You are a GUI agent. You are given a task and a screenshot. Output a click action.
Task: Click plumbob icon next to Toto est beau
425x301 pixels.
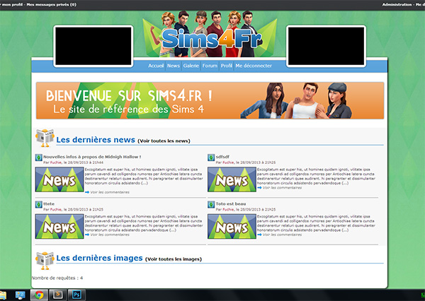pos(211,204)
